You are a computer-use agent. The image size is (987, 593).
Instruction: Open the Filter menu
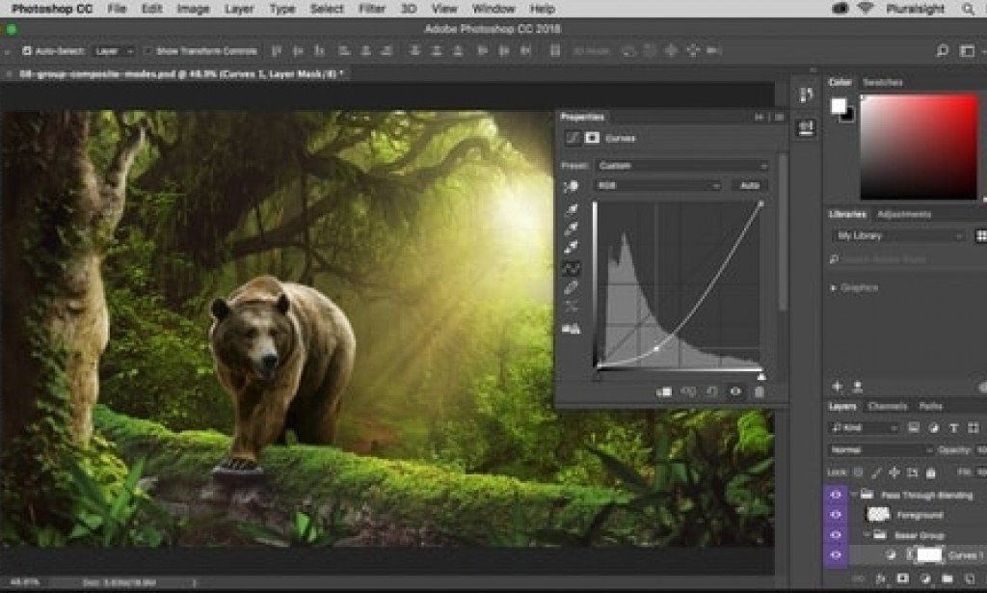click(x=371, y=9)
